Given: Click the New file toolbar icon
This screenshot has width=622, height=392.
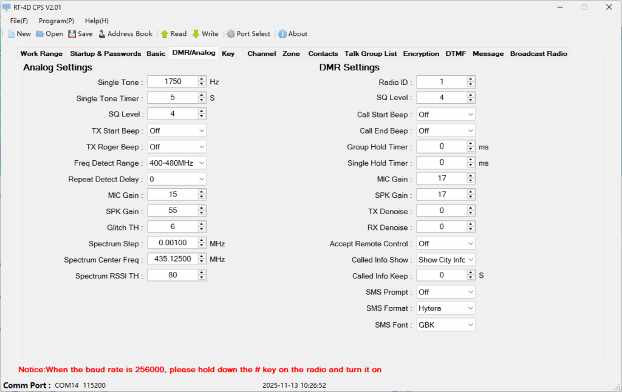Looking at the screenshot, I should click(11, 34).
